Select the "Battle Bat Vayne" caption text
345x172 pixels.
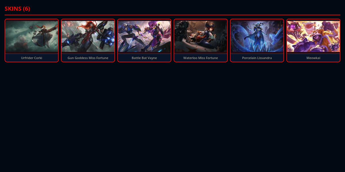144,58
